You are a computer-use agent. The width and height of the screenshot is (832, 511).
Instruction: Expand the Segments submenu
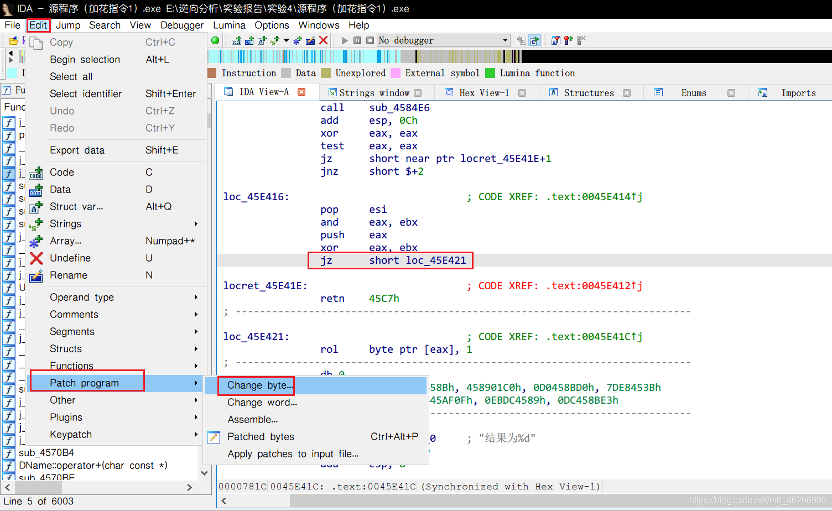(116, 332)
